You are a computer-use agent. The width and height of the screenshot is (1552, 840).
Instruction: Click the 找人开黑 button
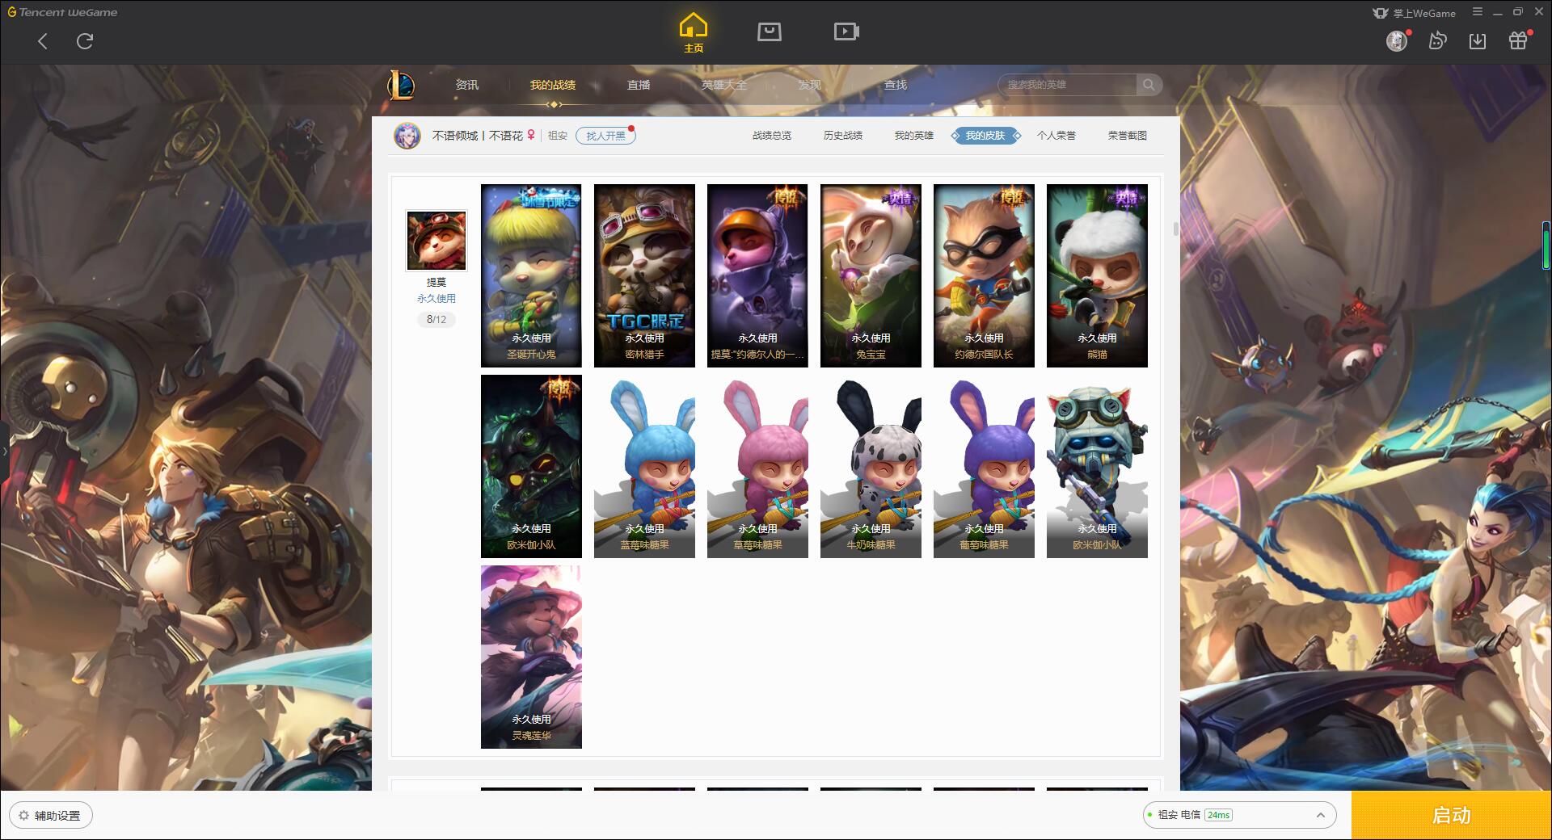pos(605,136)
